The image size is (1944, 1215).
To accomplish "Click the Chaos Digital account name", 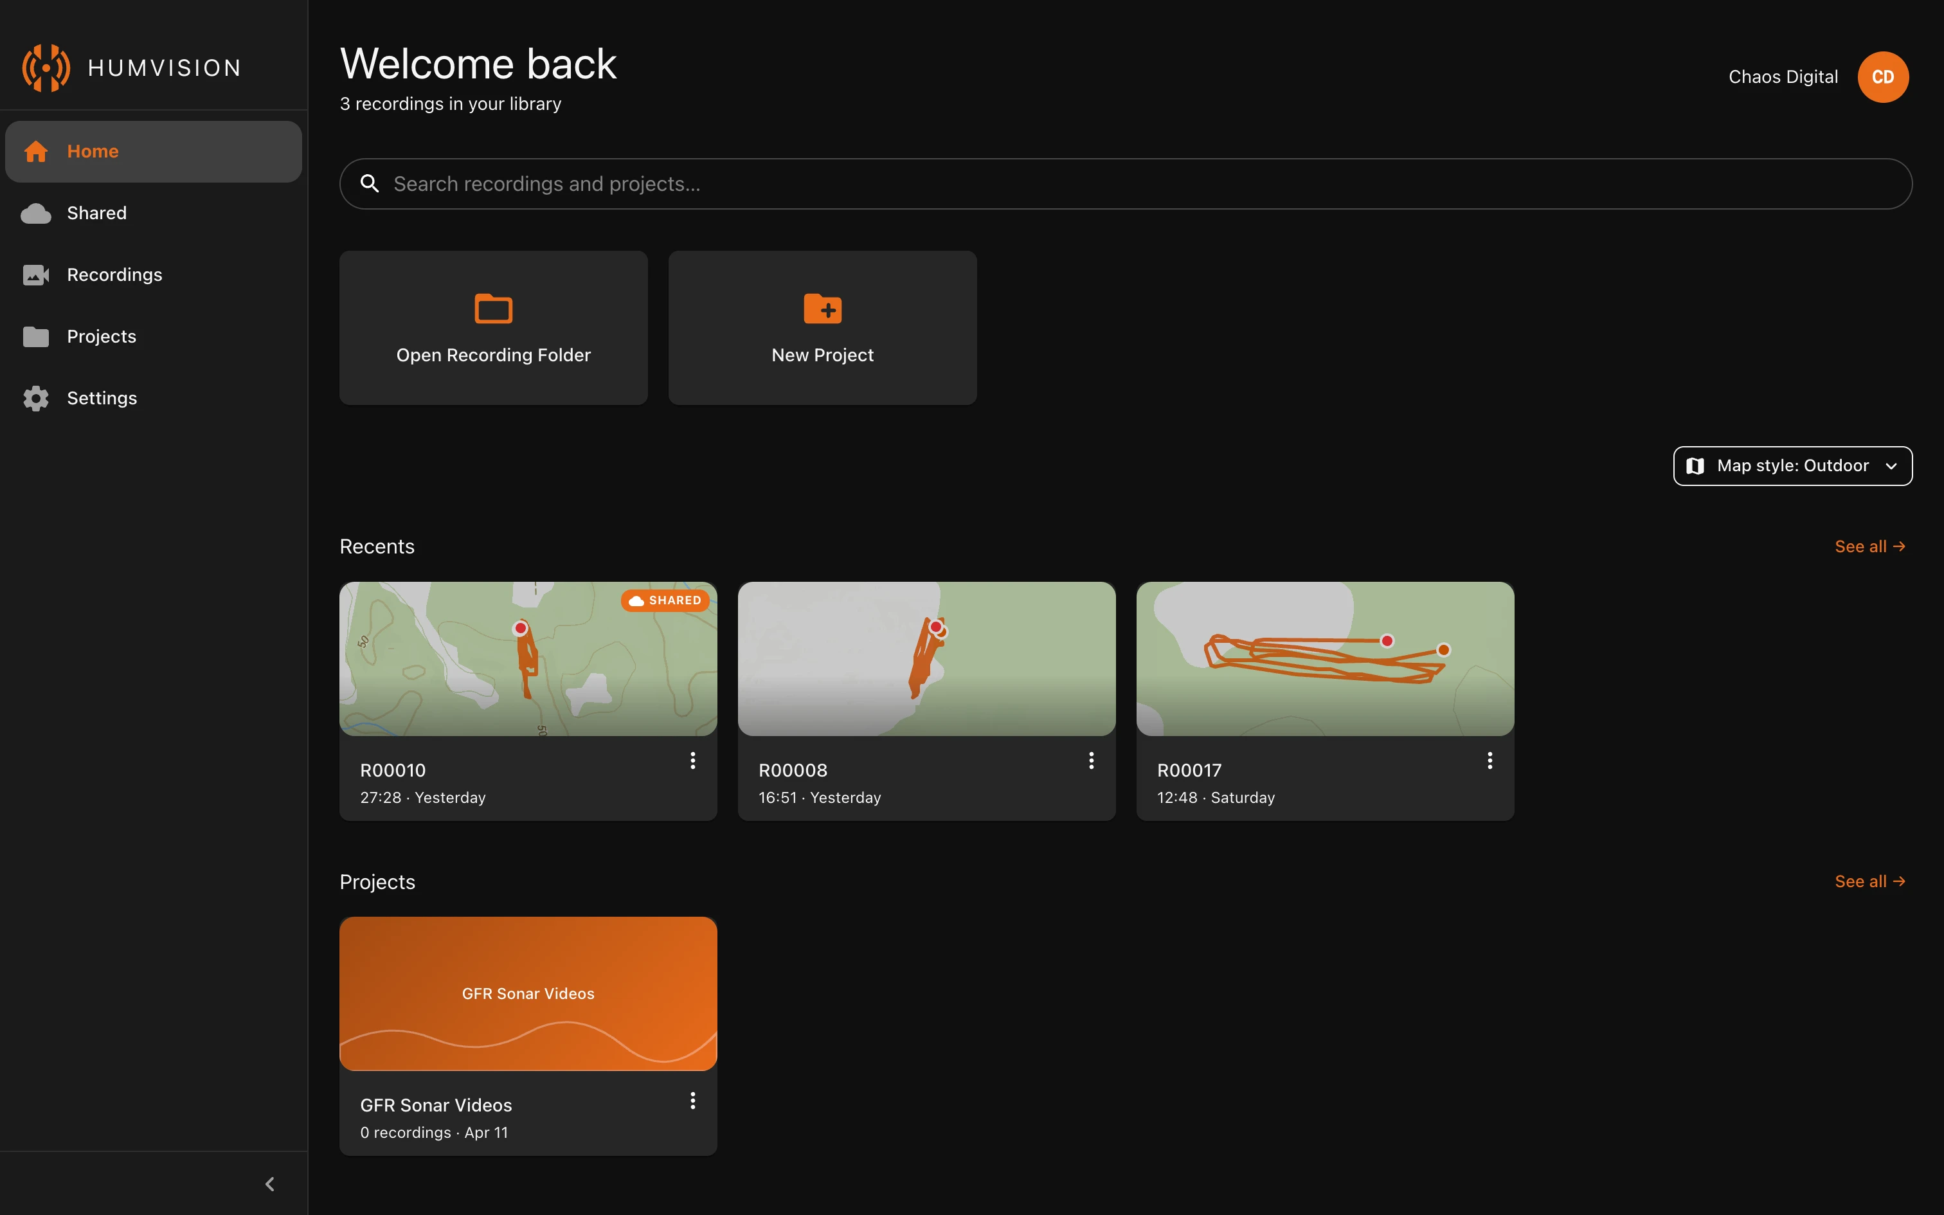I will pos(1783,77).
